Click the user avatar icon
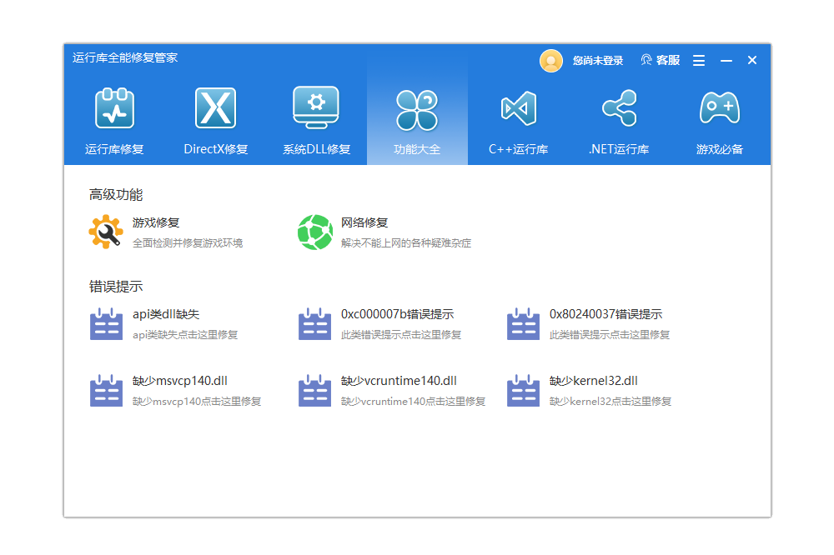The image size is (834, 555). click(551, 60)
